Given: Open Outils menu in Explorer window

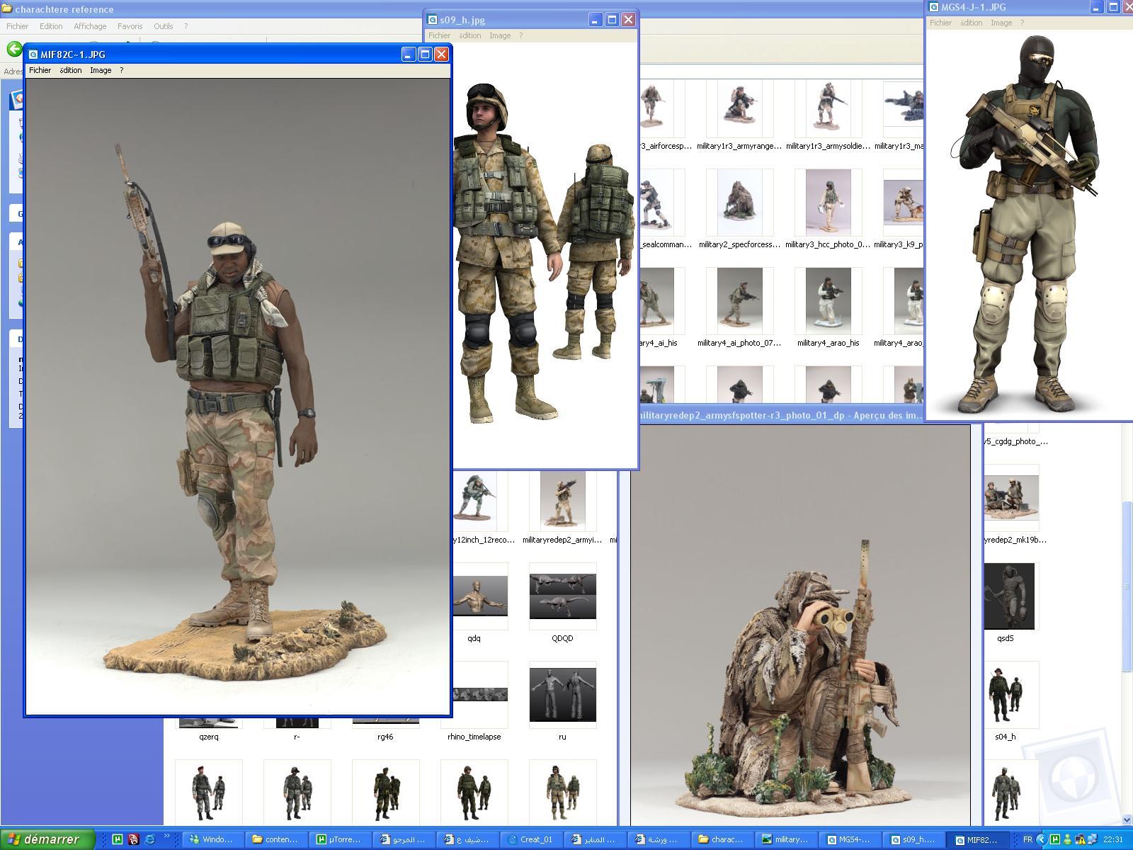Looking at the screenshot, I should [163, 26].
